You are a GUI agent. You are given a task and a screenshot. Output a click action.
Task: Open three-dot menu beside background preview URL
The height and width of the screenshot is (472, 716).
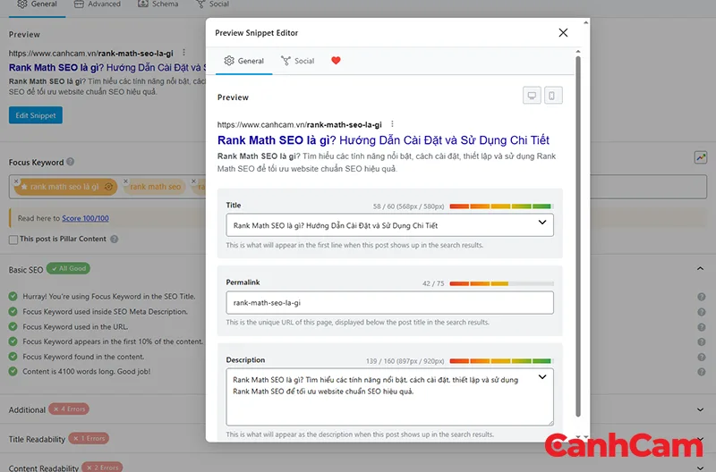pyautogui.click(x=183, y=53)
